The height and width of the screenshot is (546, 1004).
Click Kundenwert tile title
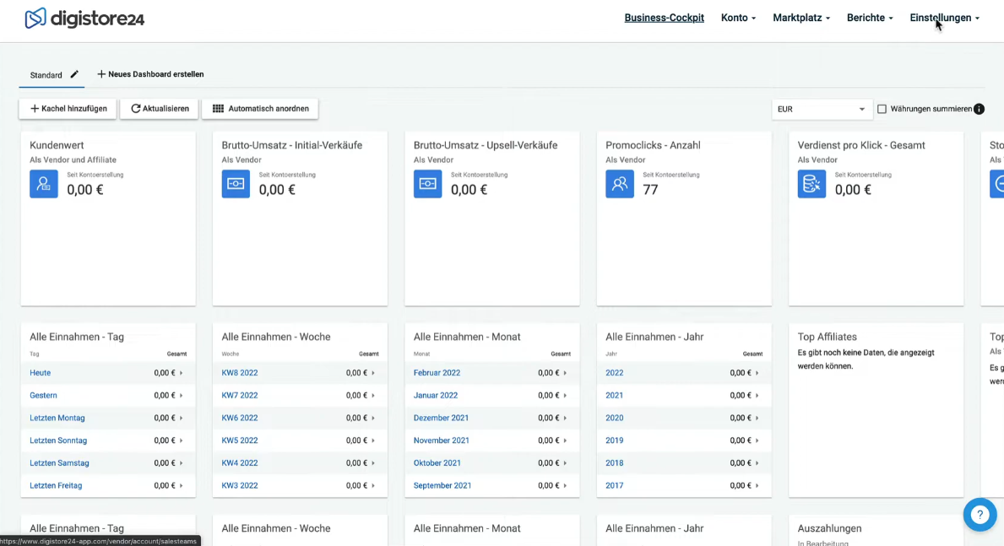[x=57, y=145]
